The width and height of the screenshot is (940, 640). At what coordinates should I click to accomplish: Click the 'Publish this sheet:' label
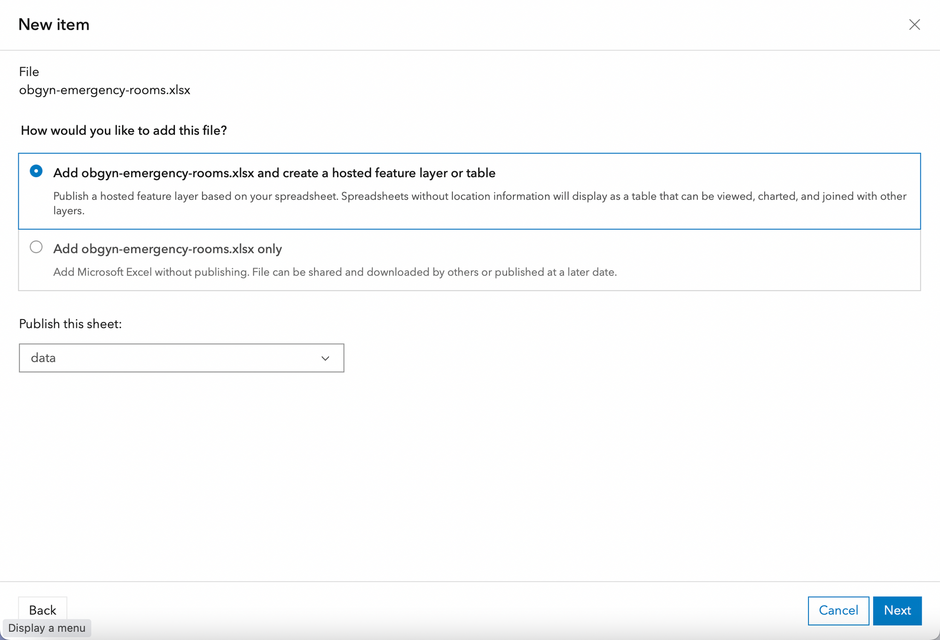point(70,324)
